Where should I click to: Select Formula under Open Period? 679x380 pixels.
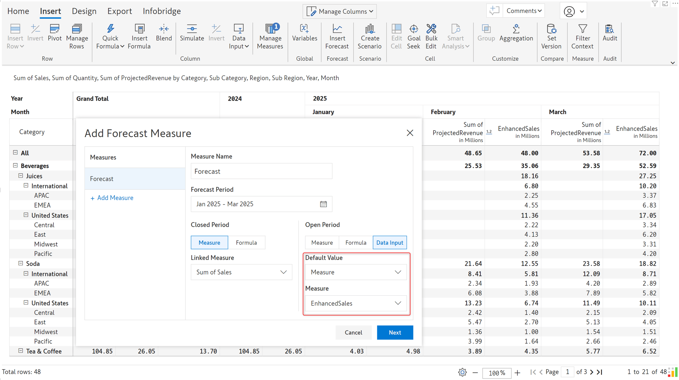tap(356, 242)
